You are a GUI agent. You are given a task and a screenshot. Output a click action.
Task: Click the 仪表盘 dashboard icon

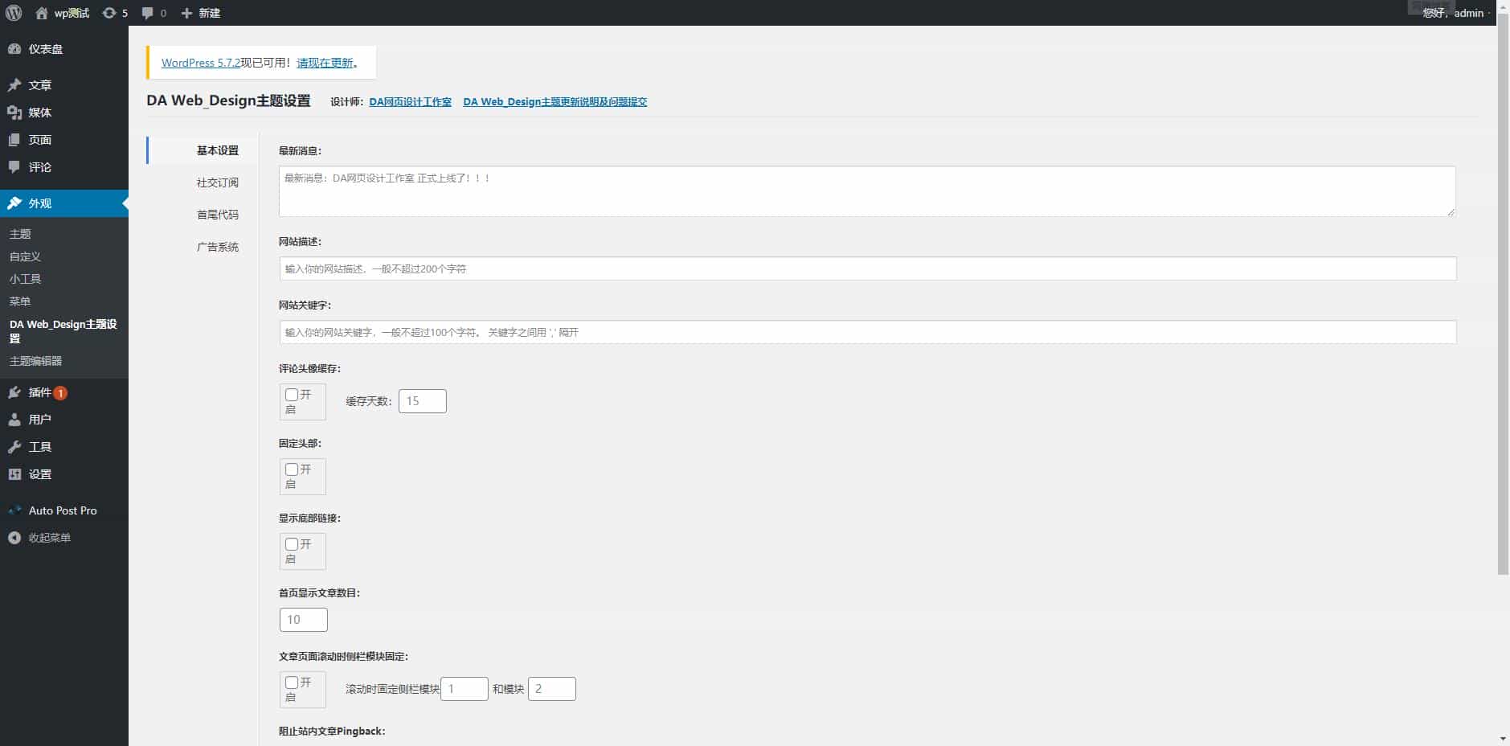14,49
